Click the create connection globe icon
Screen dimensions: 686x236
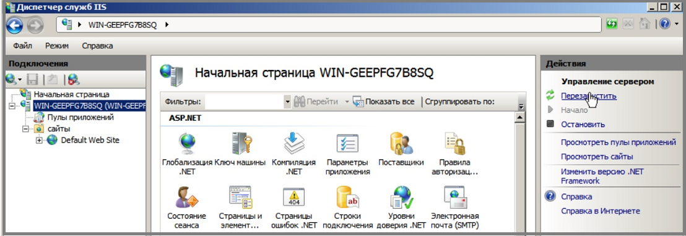11,79
